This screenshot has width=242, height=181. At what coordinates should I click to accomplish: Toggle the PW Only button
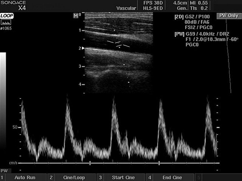[x=228, y=15]
